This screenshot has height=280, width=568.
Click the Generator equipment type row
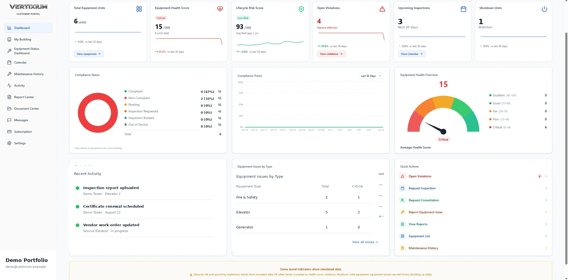pyautogui.click(x=304, y=227)
